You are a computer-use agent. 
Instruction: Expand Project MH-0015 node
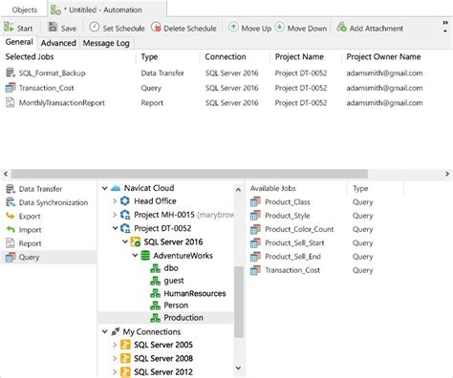click(115, 215)
